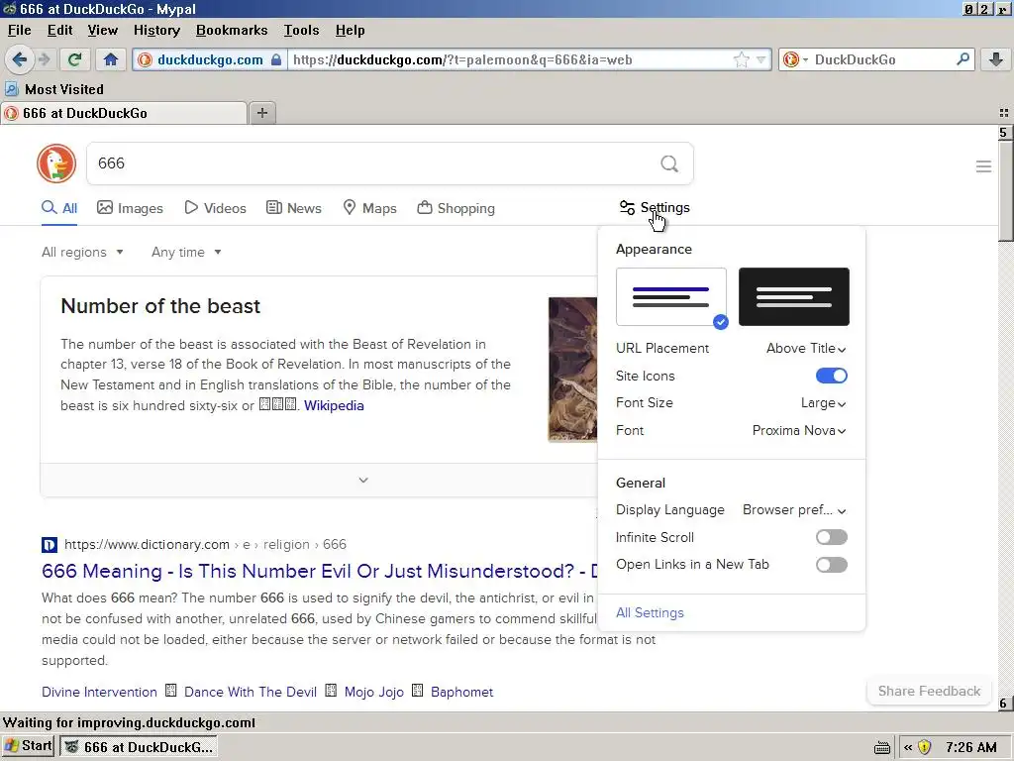Click the Mypal taskbar window button
The image size is (1014, 761).
[139, 747]
